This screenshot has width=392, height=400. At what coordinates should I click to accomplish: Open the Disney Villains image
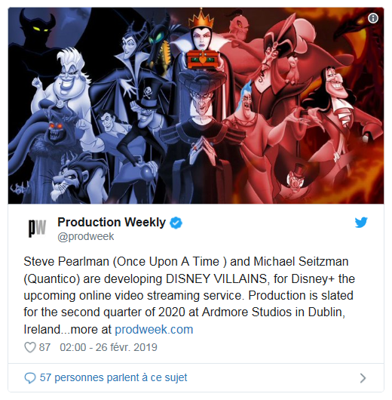(196, 106)
